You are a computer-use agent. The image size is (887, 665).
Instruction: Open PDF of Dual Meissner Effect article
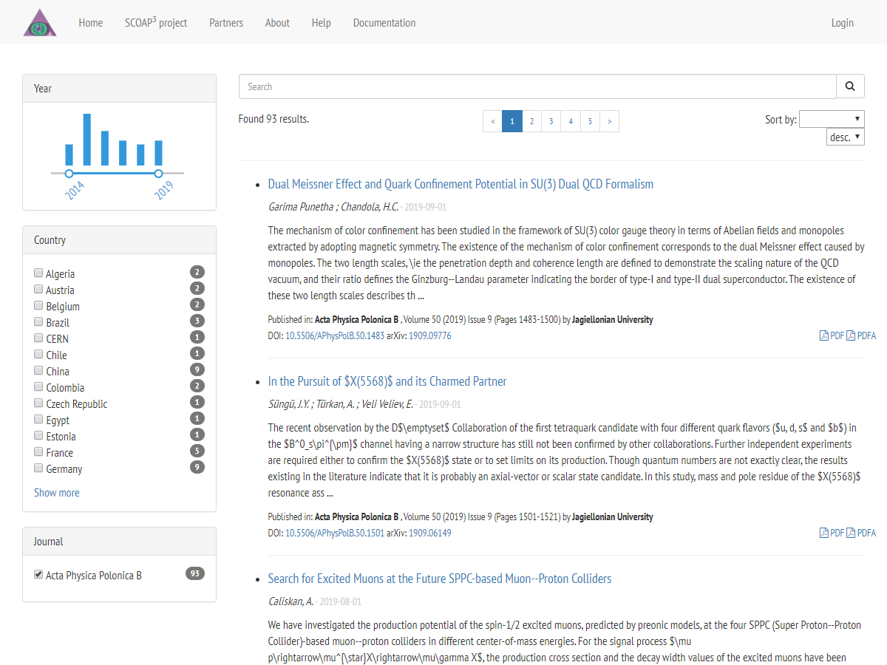coord(832,335)
